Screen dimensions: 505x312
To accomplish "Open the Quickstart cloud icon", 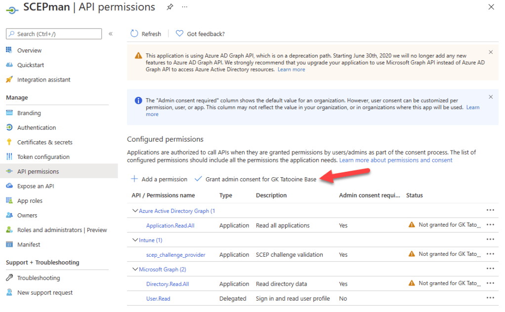I will [9, 65].
